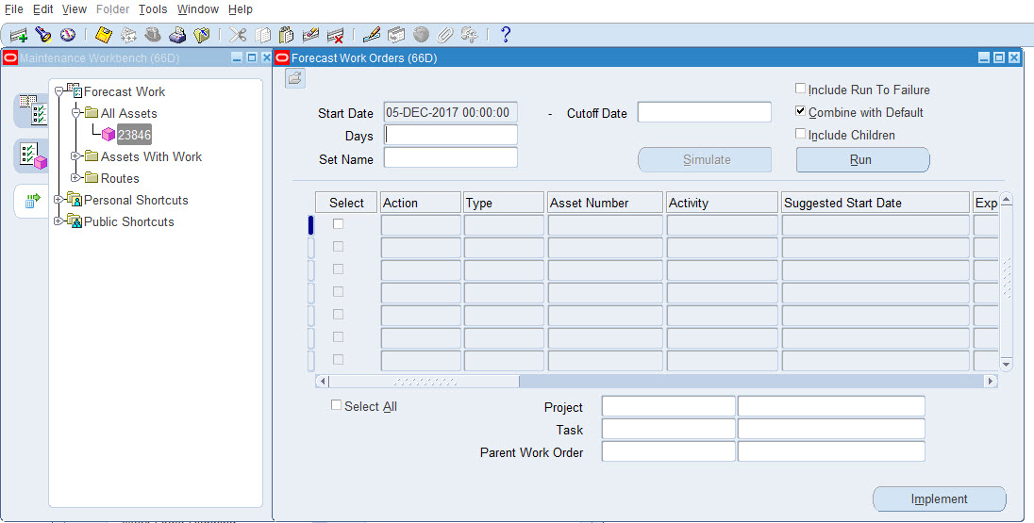Click the Switch Responsibilities hat icon
This screenshot has height=523, width=1034.
[152, 34]
